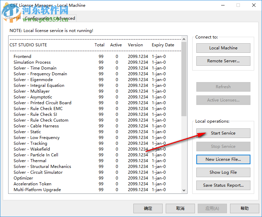Click the scroll down arrow of license list
The height and width of the screenshot is (217, 262).
click(x=184, y=190)
